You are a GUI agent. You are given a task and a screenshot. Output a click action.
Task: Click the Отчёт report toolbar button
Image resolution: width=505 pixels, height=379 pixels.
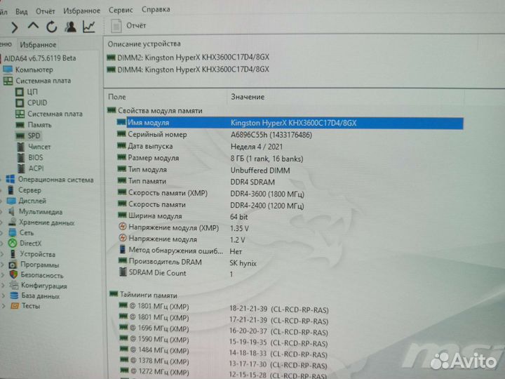point(128,26)
